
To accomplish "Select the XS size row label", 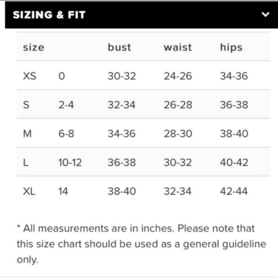I will pyautogui.click(x=29, y=76).
